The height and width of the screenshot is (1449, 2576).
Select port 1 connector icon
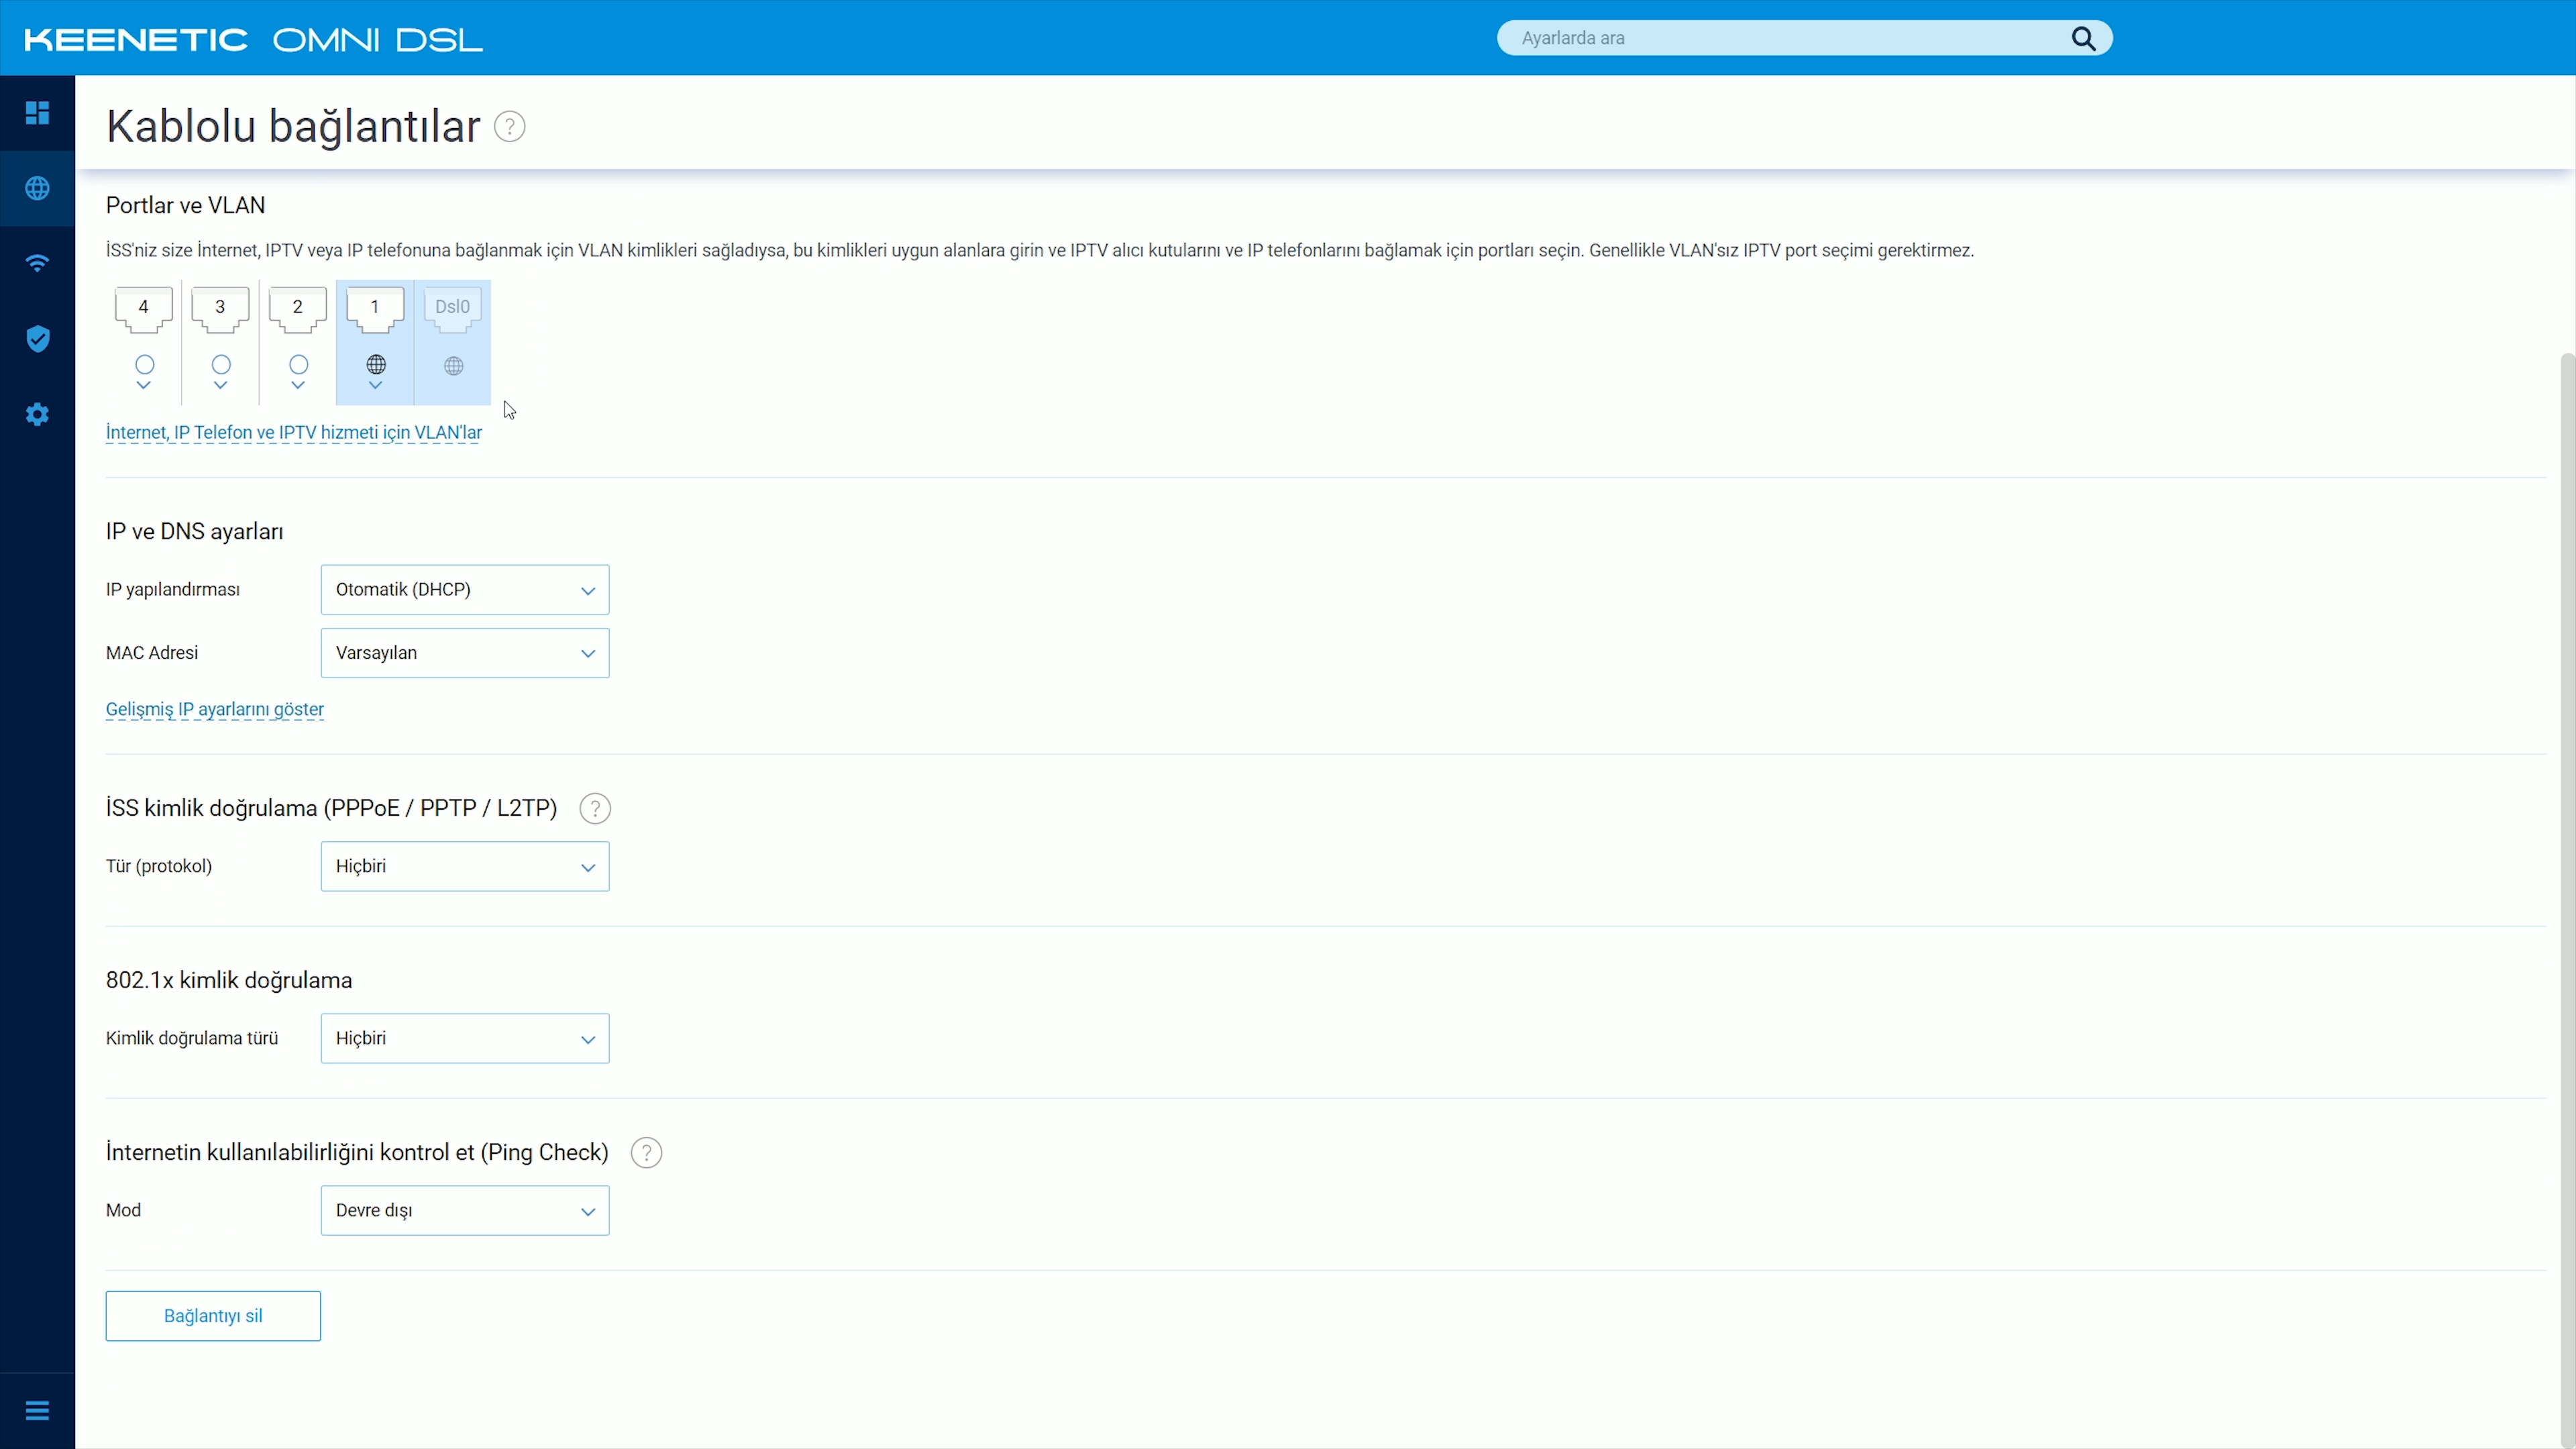coord(375,309)
